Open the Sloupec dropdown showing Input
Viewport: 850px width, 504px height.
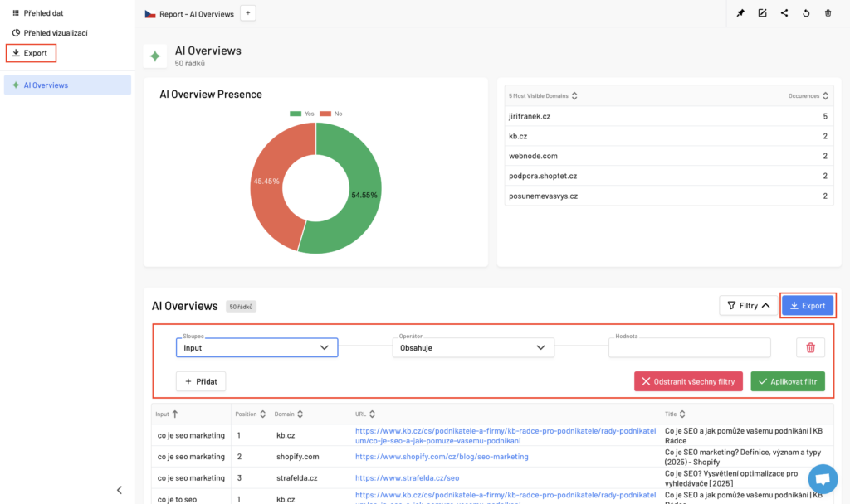[x=256, y=347]
